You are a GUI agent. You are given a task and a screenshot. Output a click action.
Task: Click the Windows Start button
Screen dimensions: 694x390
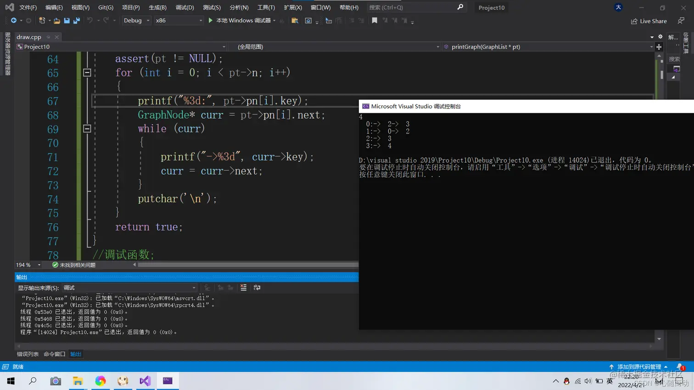click(x=11, y=381)
